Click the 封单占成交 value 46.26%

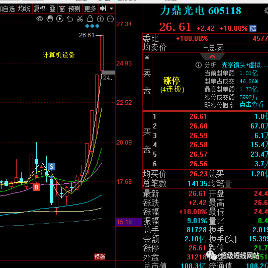pyautogui.click(x=249, y=81)
